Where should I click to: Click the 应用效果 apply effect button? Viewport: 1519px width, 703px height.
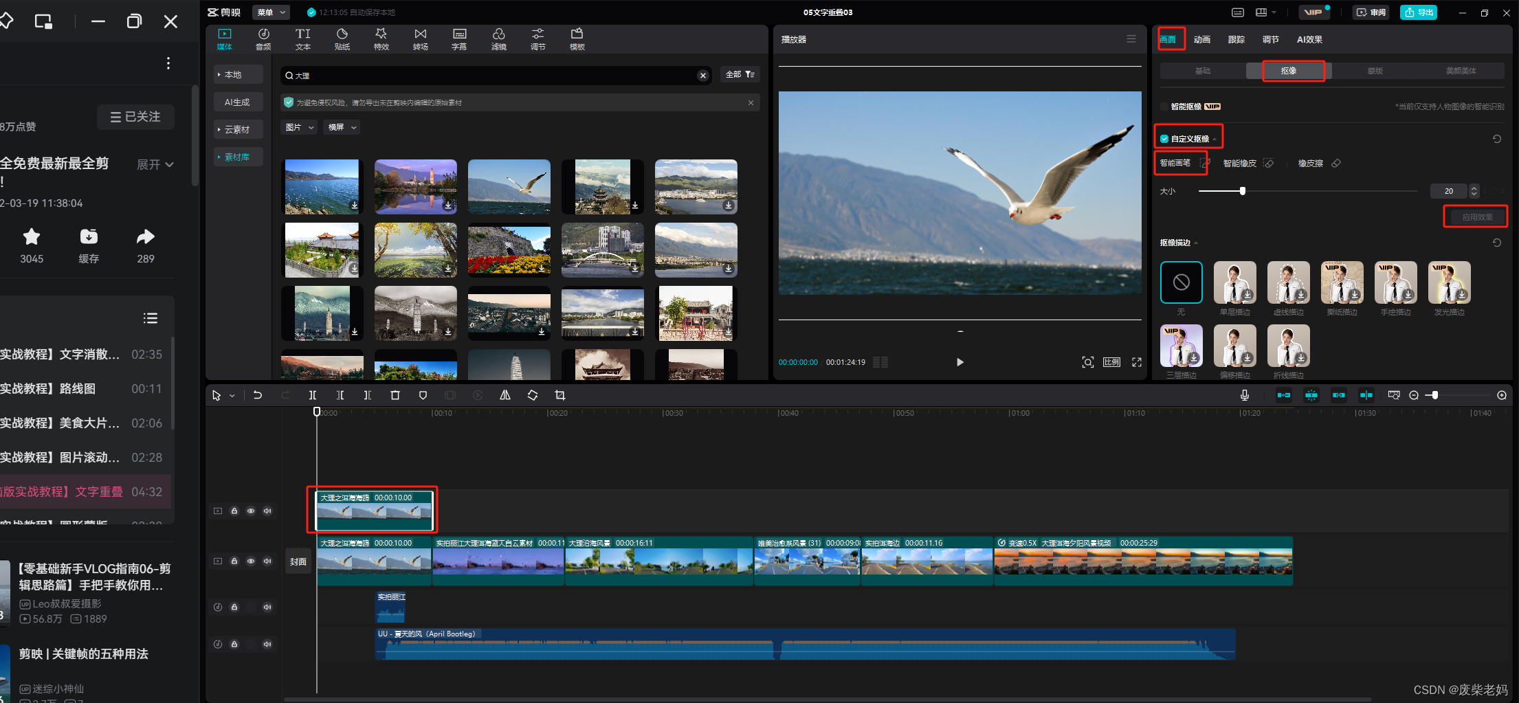click(1477, 217)
